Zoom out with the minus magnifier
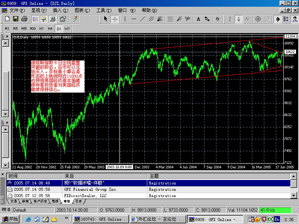 tap(267, 19)
